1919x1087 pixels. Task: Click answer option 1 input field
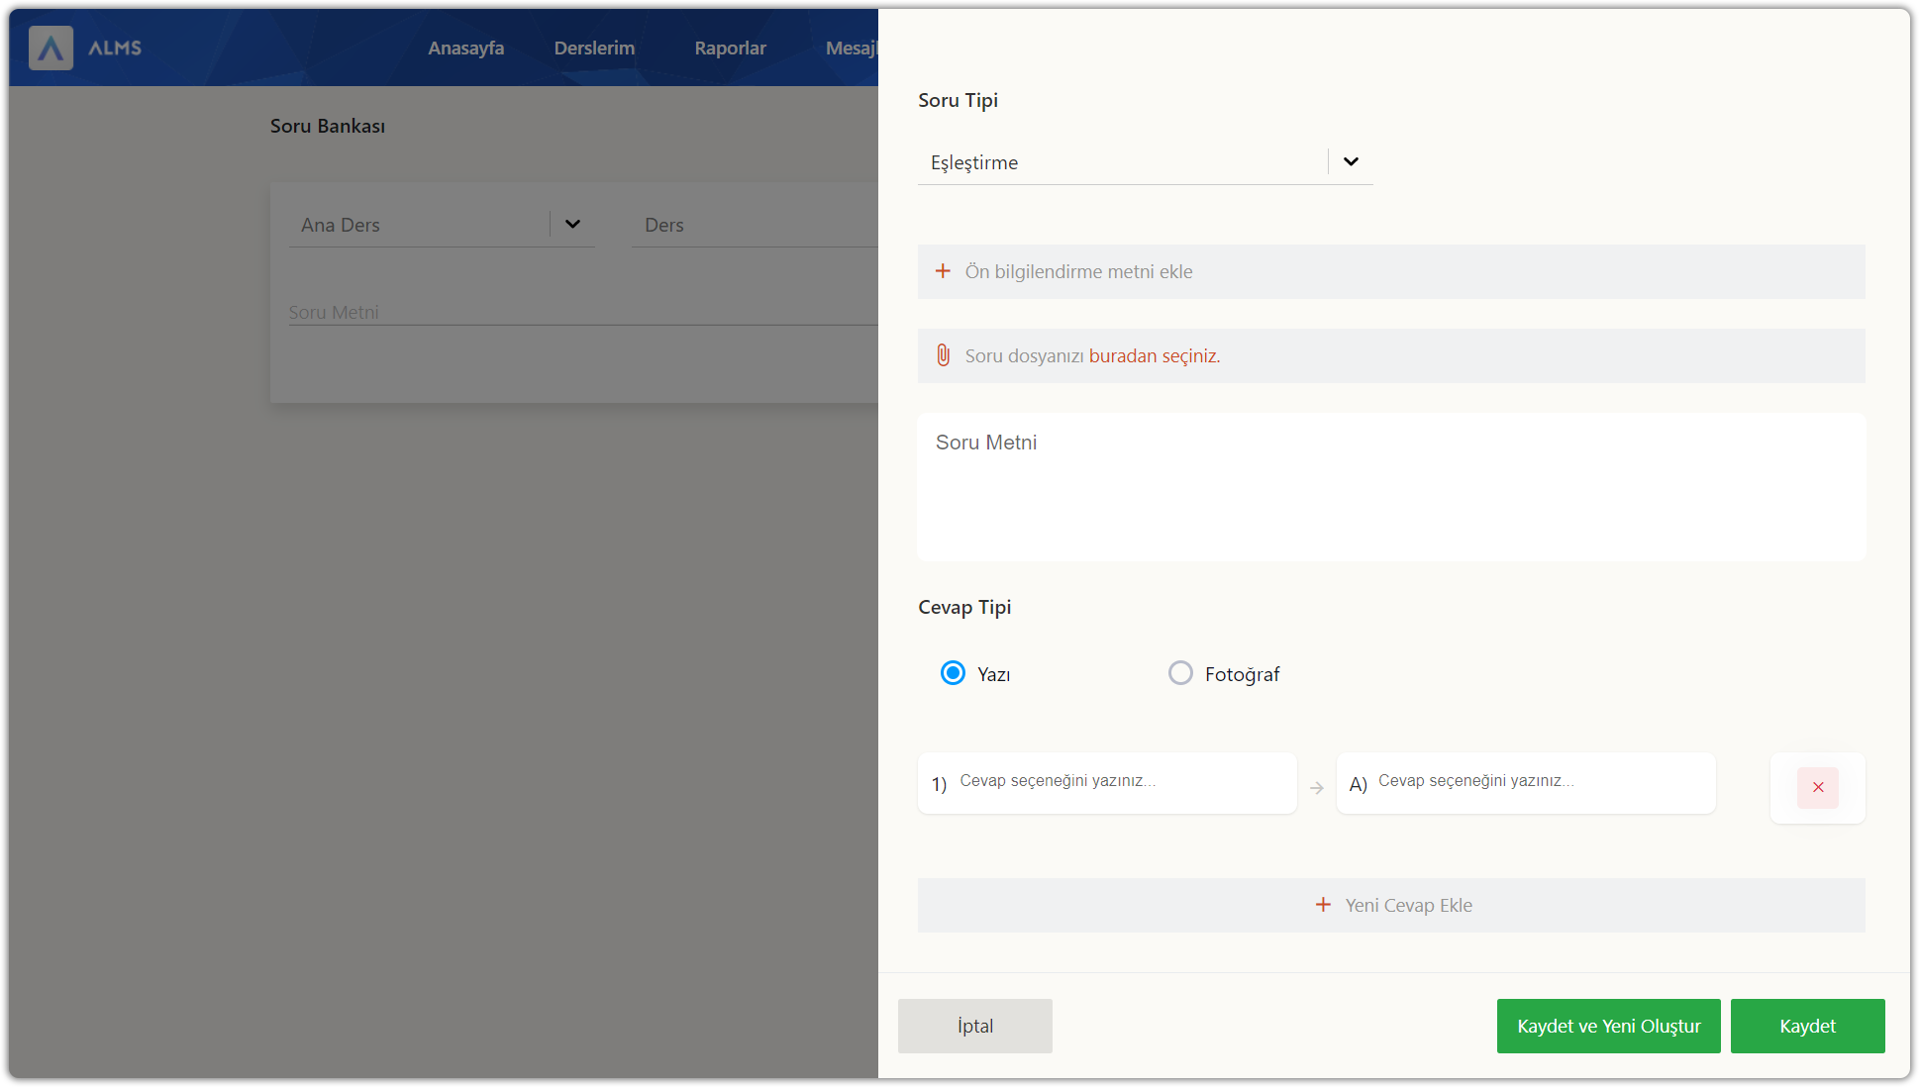click(x=1119, y=782)
